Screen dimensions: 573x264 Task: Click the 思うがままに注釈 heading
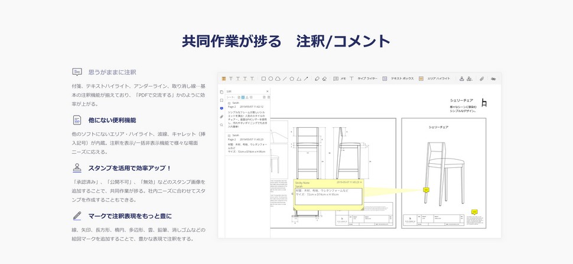(112, 72)
